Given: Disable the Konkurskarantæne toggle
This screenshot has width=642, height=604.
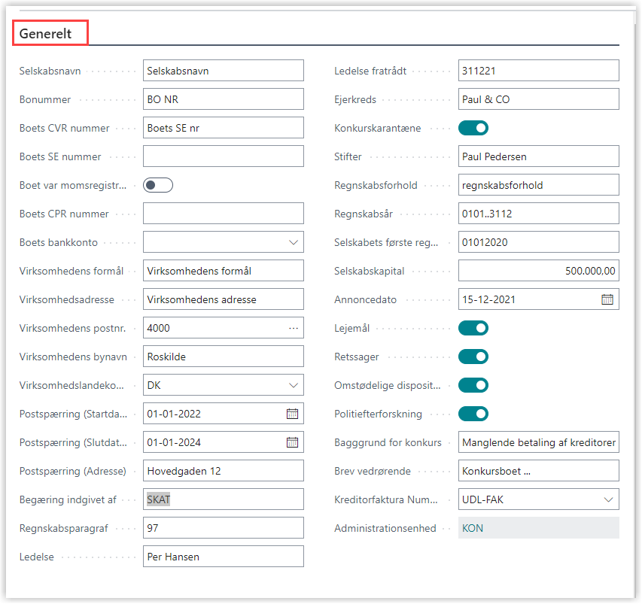Looking at the screenshot, I should [x=473, y=128].
